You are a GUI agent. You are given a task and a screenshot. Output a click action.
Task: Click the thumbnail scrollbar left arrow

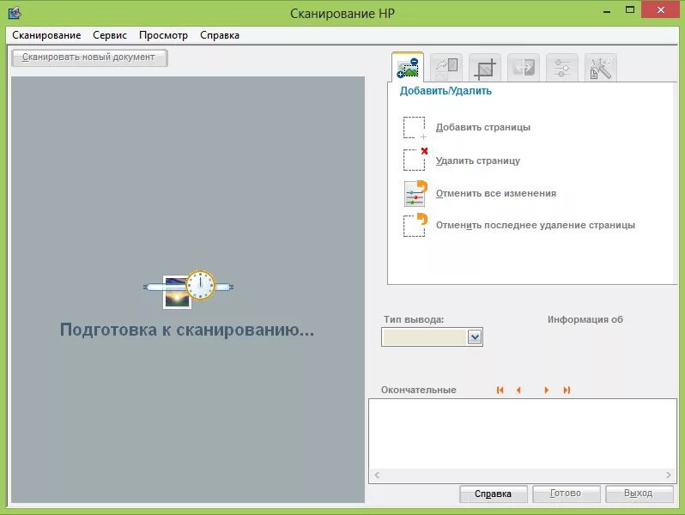(377, 475)
